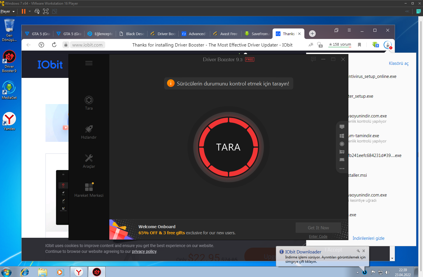This screenshot has height=277, width=423.
Task: Open a new tab with the plus button
Action: 312,34
